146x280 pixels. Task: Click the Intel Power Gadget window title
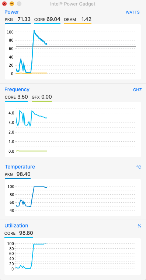73,4
